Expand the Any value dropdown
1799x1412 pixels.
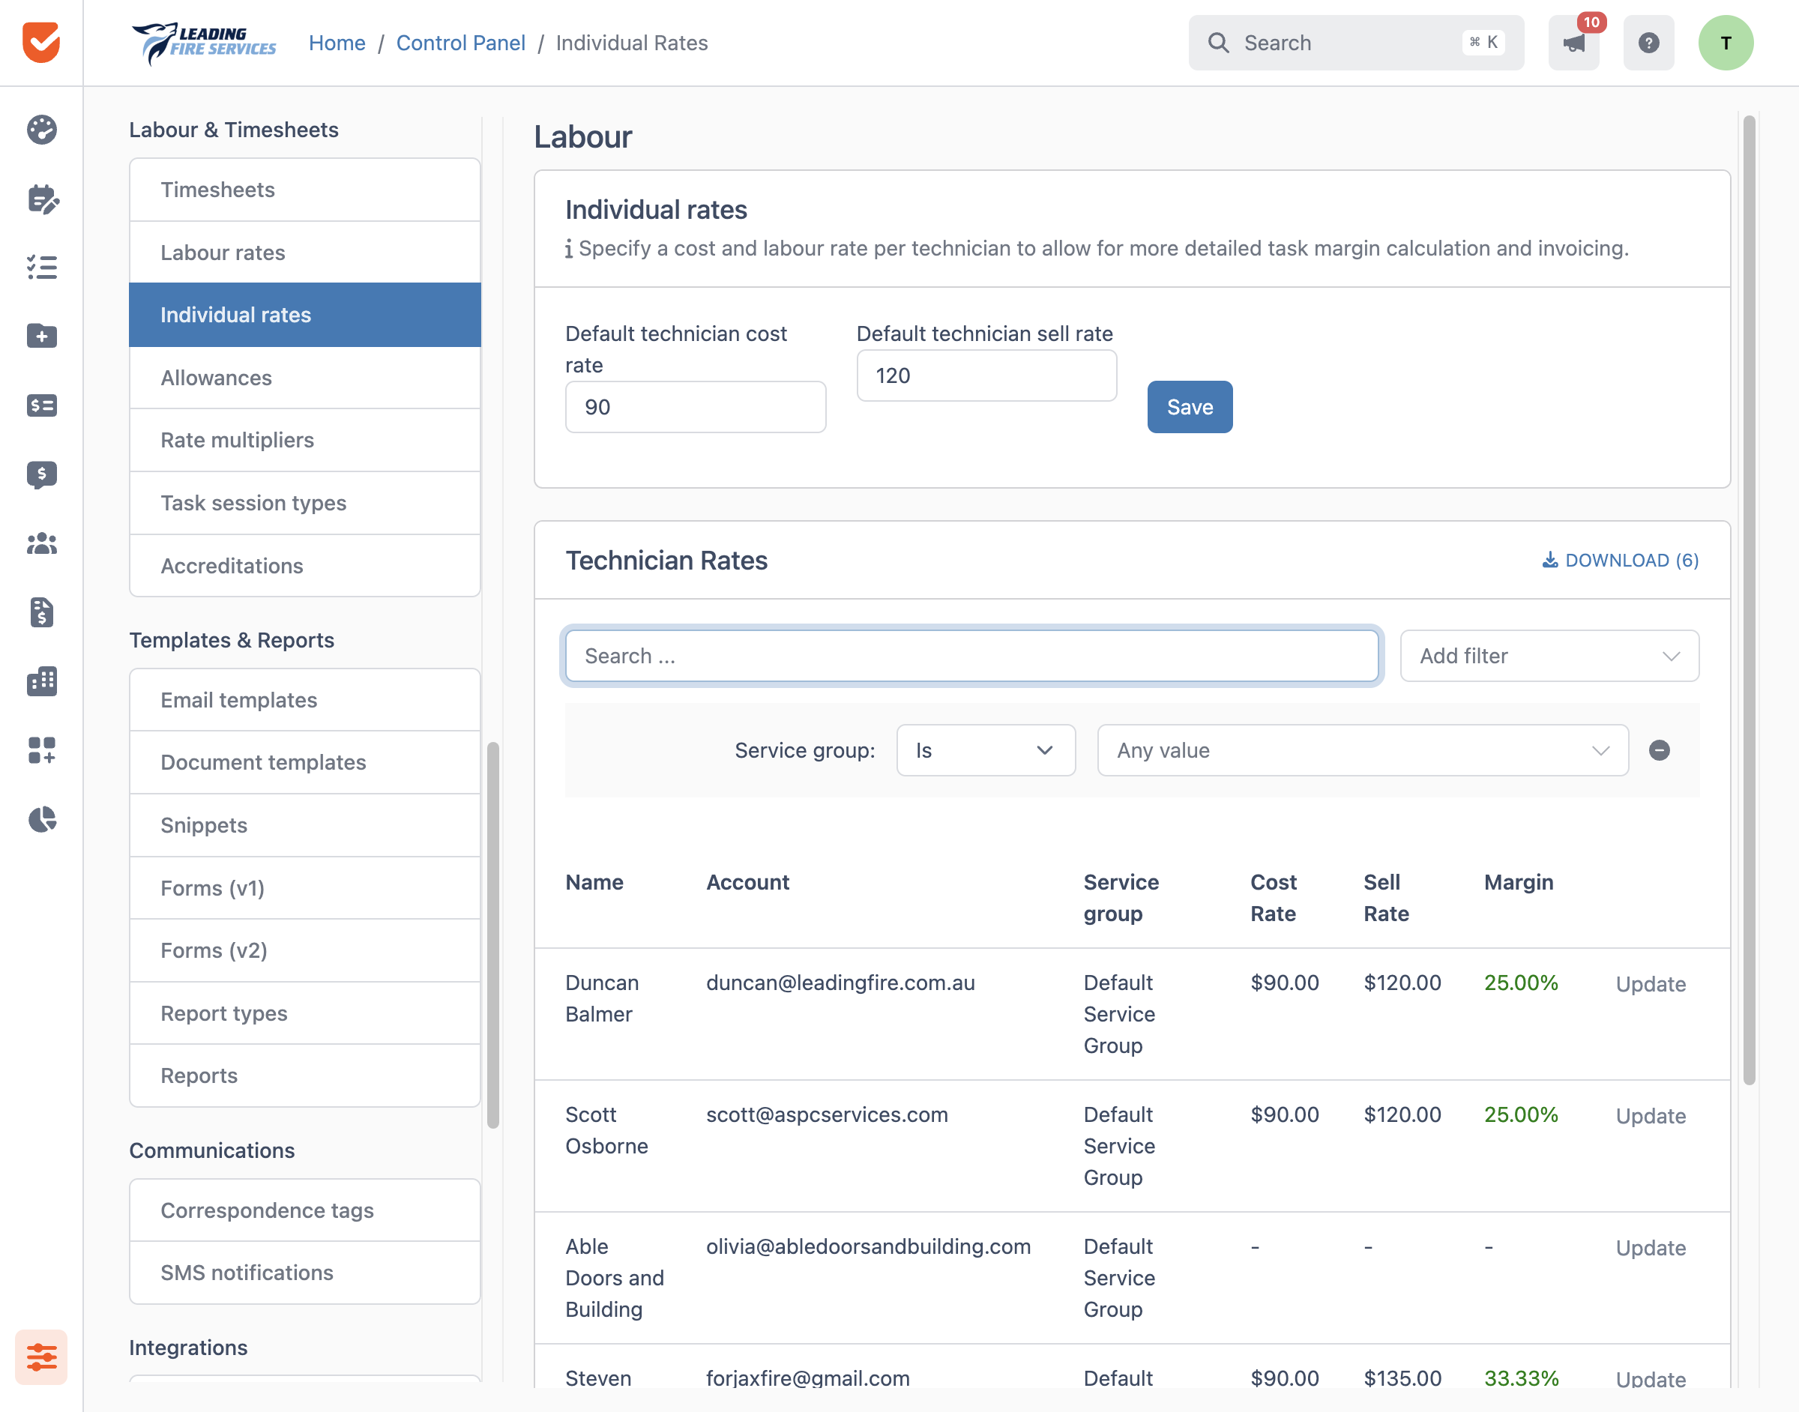click(1363, 749)
